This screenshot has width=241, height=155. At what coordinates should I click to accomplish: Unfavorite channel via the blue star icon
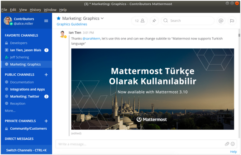pos(59,19)
